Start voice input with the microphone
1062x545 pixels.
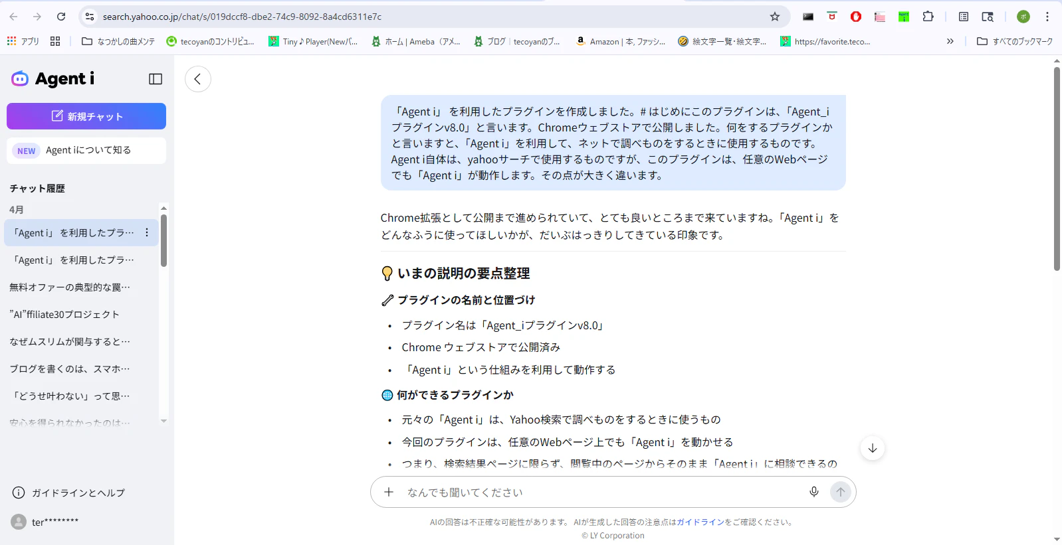(814, 492)
